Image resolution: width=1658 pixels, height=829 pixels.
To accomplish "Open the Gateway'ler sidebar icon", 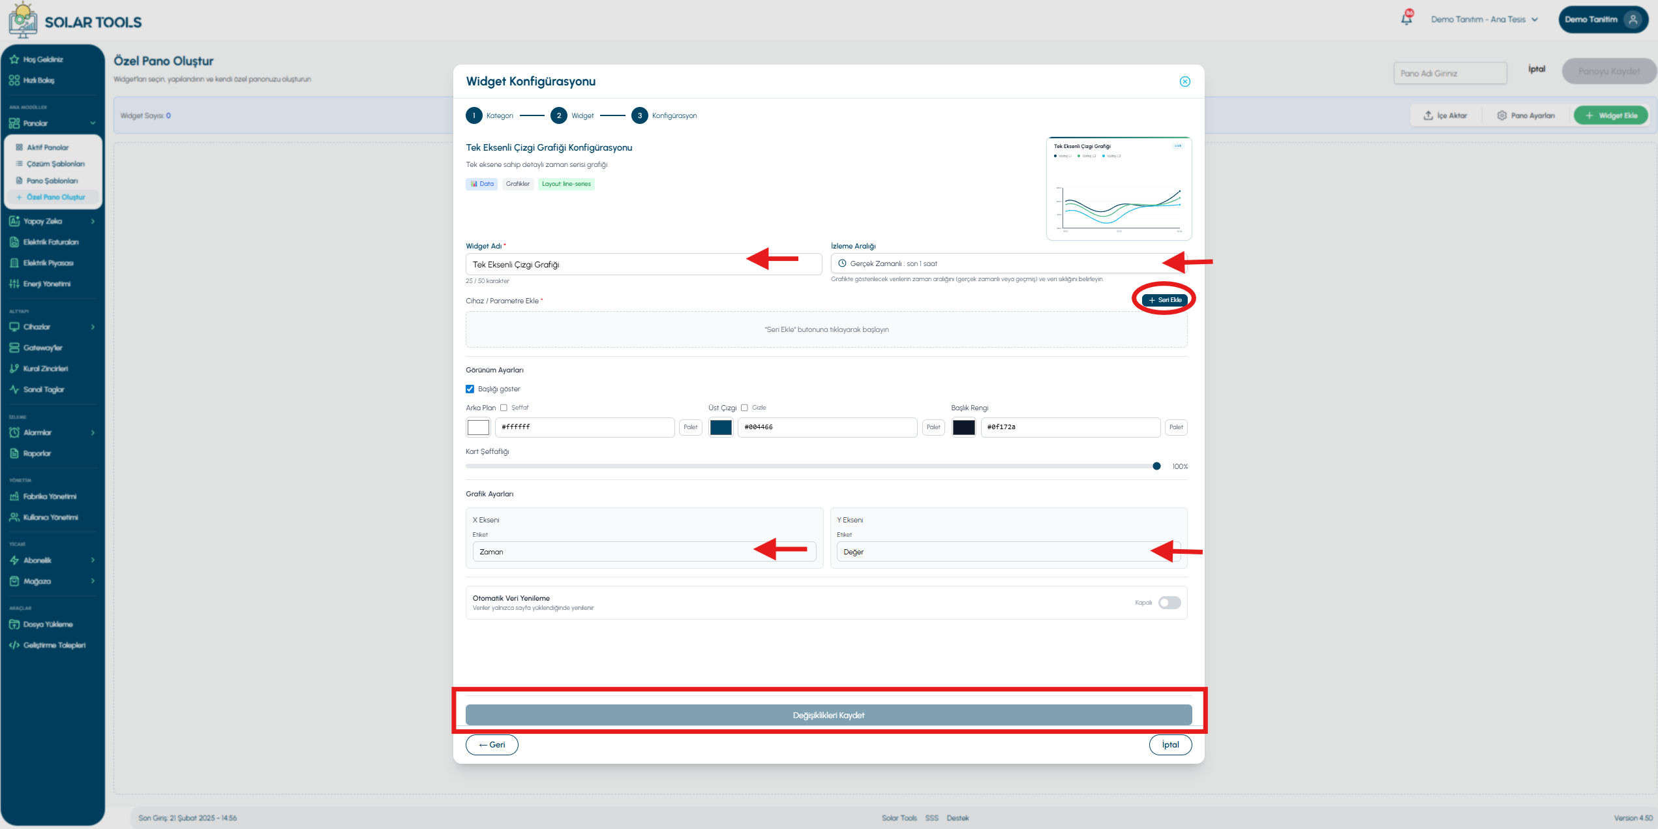I will [14, 348].
